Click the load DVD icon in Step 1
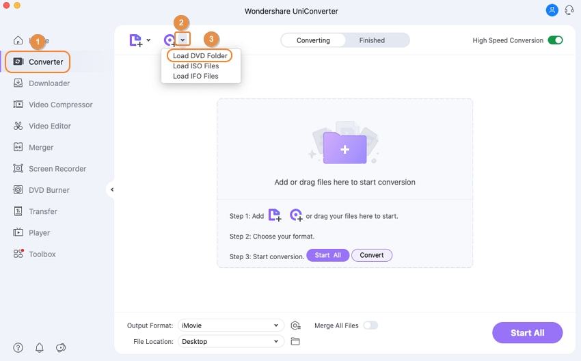This screenshot has height=361, width=581. (x=296, y=215)
